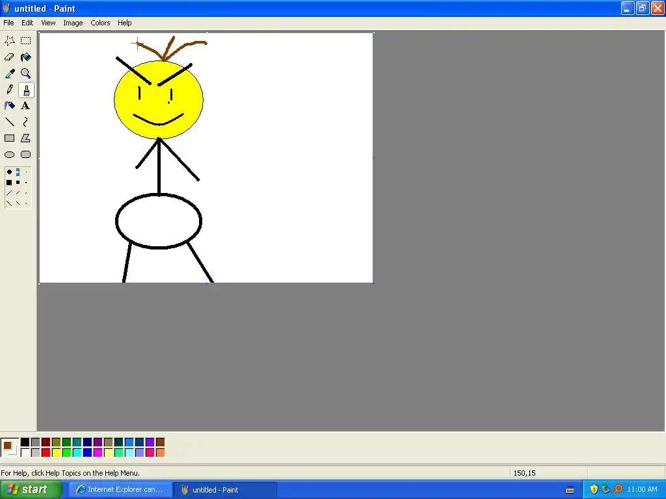Choose the large forward-slash brush shape

click(x=9, y=193)
